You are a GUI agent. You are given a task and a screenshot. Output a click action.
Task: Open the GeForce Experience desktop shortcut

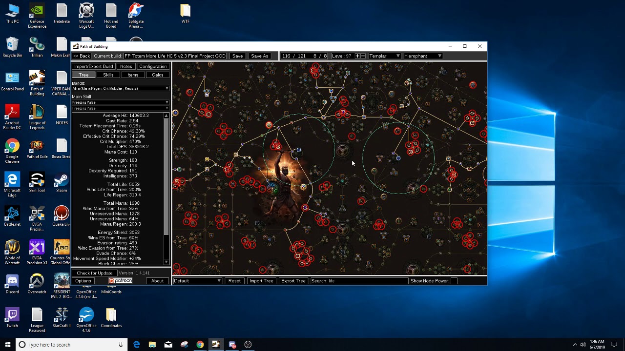[x=37, y=16]
